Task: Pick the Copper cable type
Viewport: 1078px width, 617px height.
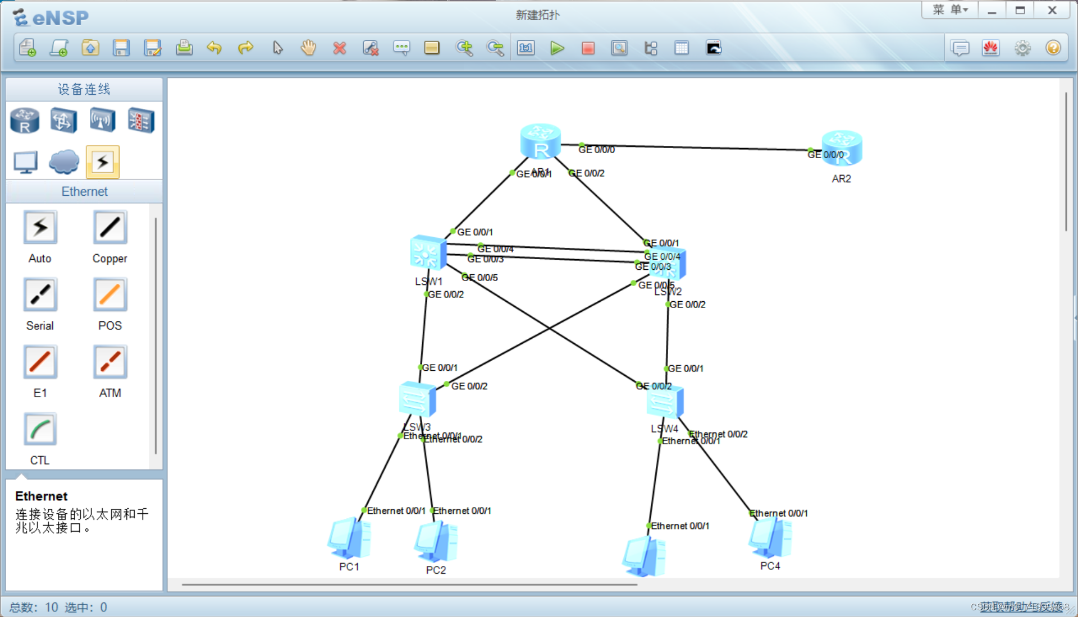Action: (109, 228)
